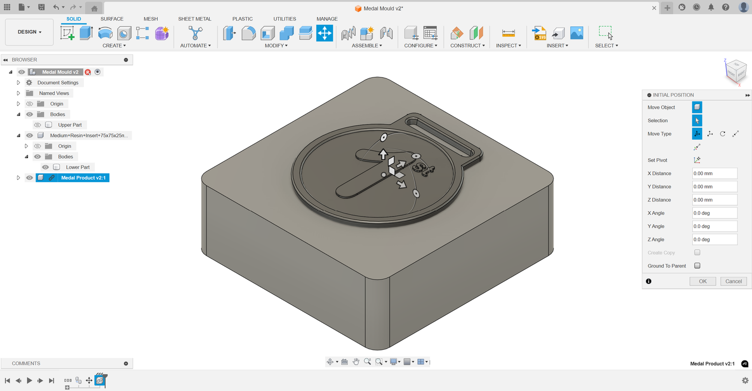Show the Upper Part body

click(x=38, y=125)
